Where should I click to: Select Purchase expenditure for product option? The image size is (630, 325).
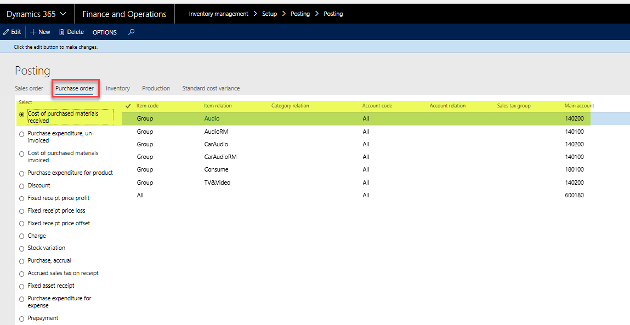tap(22, 174)
